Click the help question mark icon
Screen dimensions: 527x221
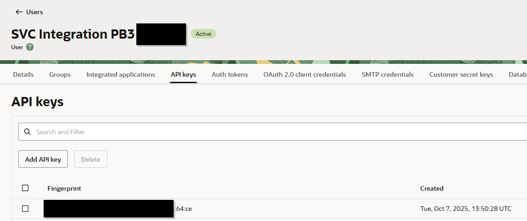click(x=30, y=47)
